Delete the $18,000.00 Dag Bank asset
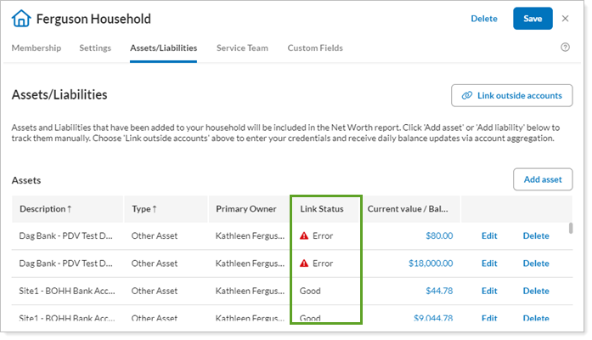Viewport: 592px width, 340px height. [x=536, y=263]
